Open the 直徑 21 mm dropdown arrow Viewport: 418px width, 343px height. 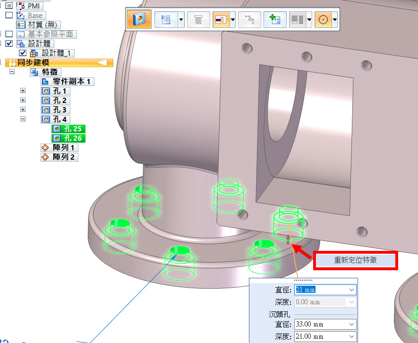coord(351,290)
